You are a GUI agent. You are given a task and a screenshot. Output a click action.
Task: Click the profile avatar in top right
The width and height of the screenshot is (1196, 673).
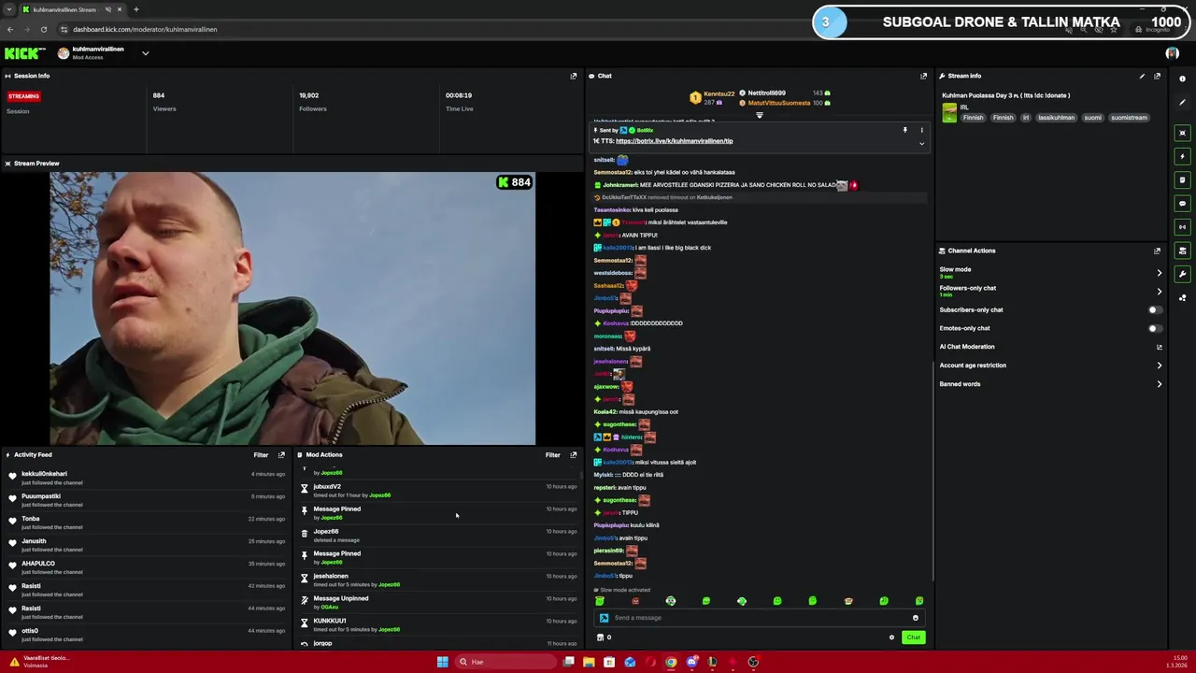[1173, 53]
